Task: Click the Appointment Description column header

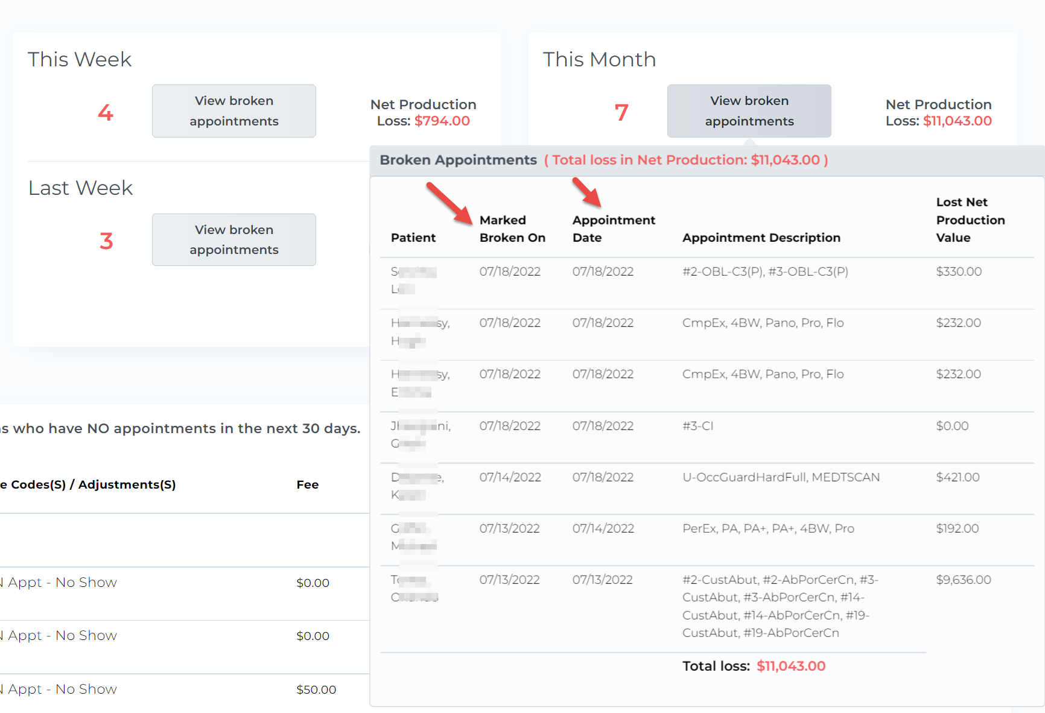Action: coord(761,238)
